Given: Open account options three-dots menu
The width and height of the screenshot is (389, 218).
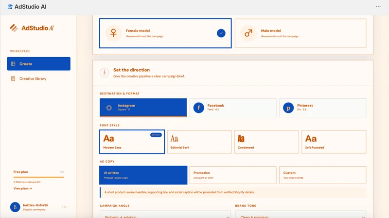Looking at the screenshot, I should tap(64, 207).
